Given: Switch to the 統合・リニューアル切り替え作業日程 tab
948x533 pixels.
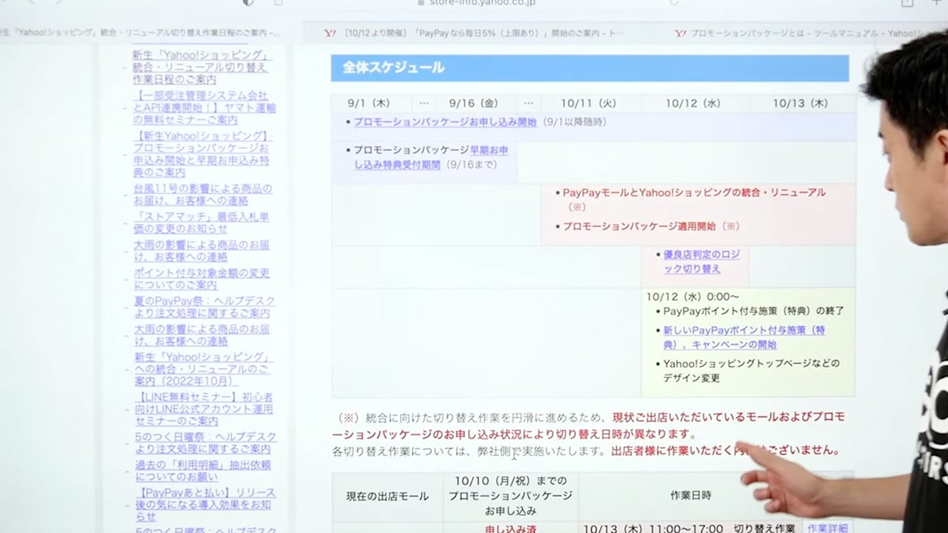Looking at the screenshot, I should coord(142,33).
